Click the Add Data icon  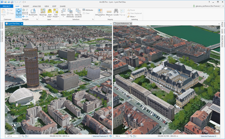point(49,11)
